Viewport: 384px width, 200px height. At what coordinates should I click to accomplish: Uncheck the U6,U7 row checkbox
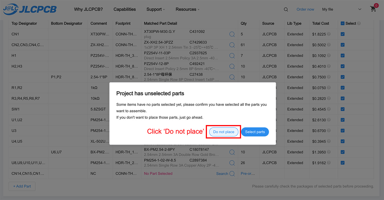click(343, 152)
